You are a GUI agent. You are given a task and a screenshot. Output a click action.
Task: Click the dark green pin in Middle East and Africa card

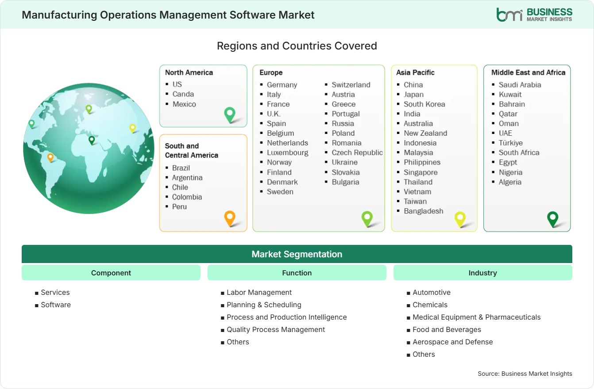click(552, 219)
